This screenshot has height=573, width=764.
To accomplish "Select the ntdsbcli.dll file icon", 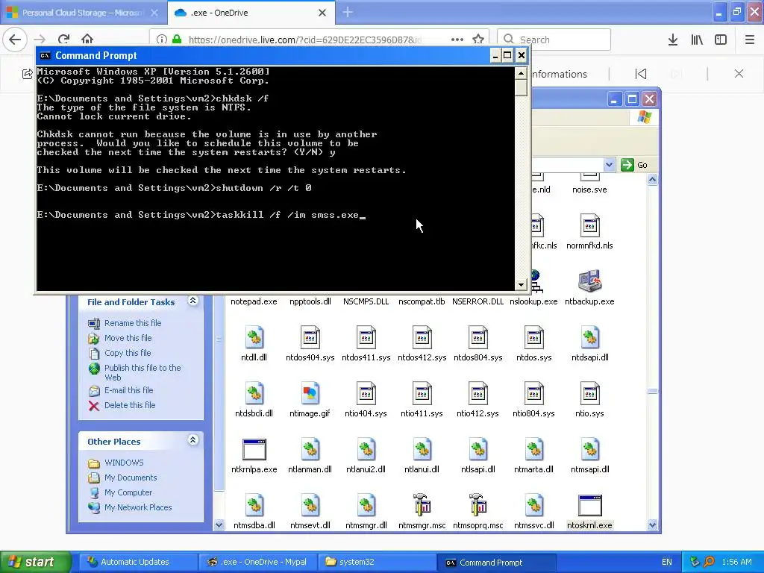I will pyautogui.click(x=254, y=394).
